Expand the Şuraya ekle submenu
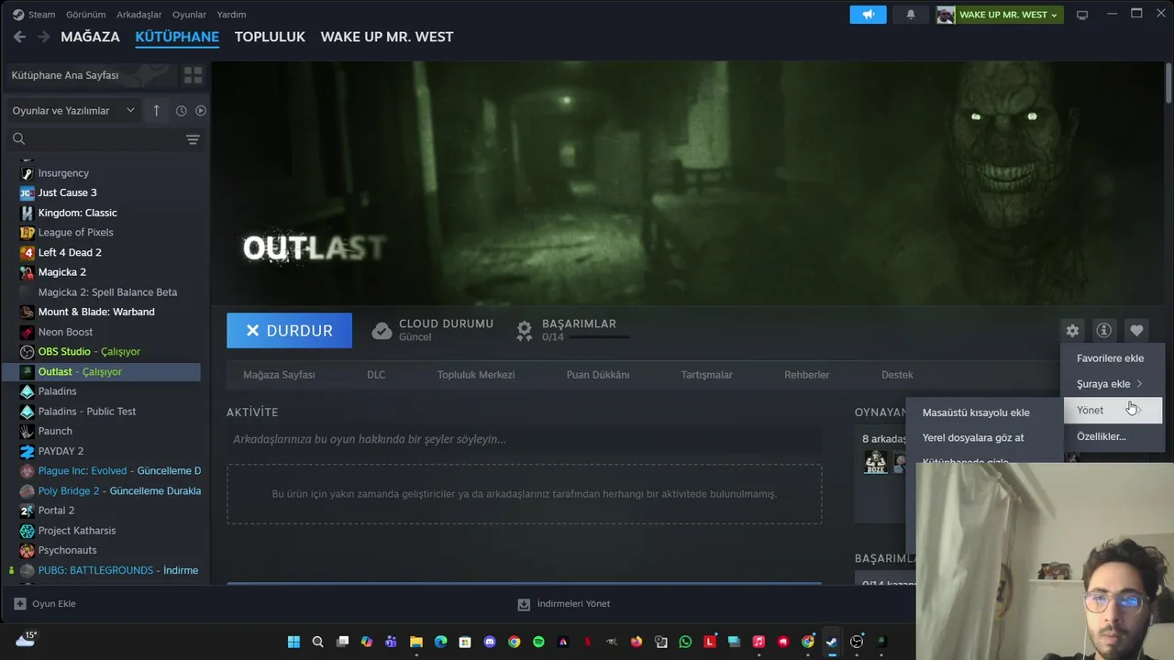Image resolution: width=1174 pixels, height=660 pixels. click(x=1112, y=384)
